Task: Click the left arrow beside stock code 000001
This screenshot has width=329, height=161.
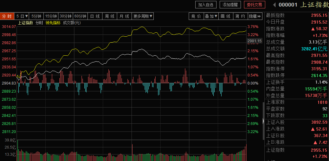Action: 274,5
